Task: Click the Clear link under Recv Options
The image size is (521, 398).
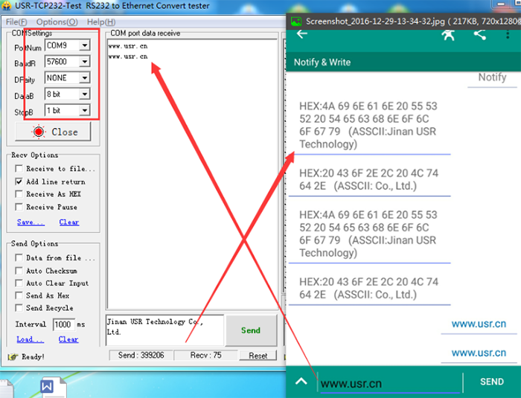Action: click(69, 222)
